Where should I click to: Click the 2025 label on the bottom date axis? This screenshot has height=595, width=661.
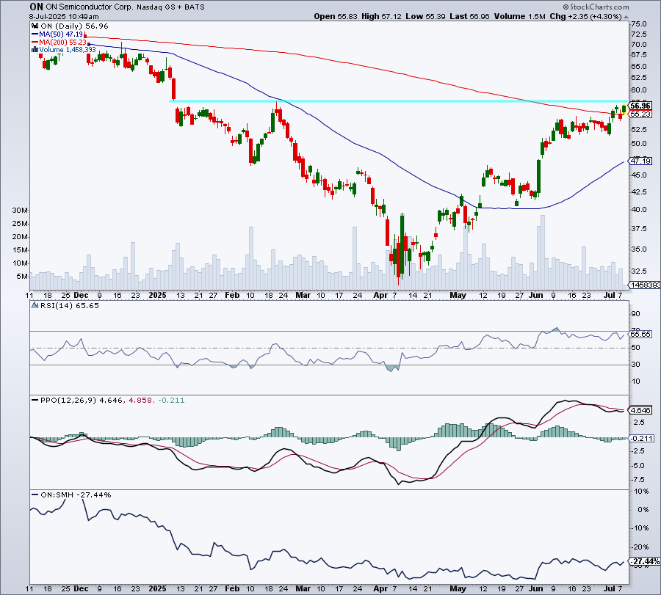coord(157,588)
